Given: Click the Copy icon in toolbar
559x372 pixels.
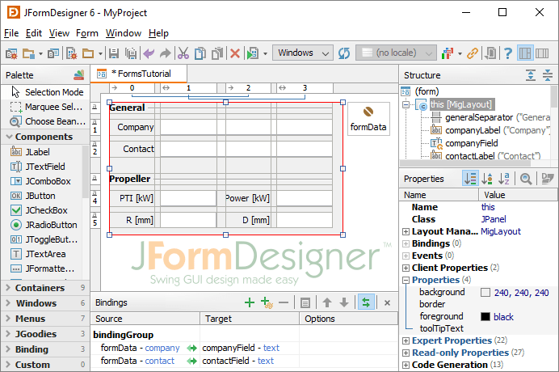Looking at the screenshot, I should [200, 53].
